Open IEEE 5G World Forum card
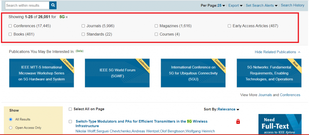The height and width of the screenshot is (135, 309). click(117, 73)
